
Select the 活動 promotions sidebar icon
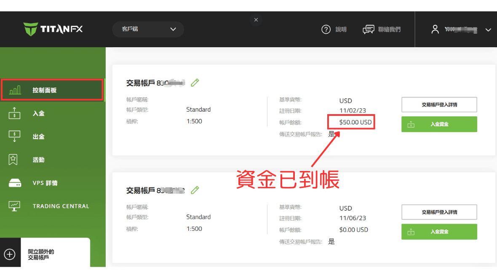pos(14,159)
